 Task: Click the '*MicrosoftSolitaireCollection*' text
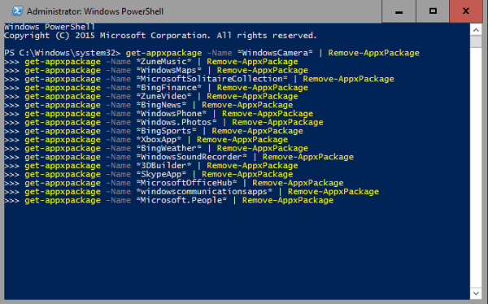point(211,79)
